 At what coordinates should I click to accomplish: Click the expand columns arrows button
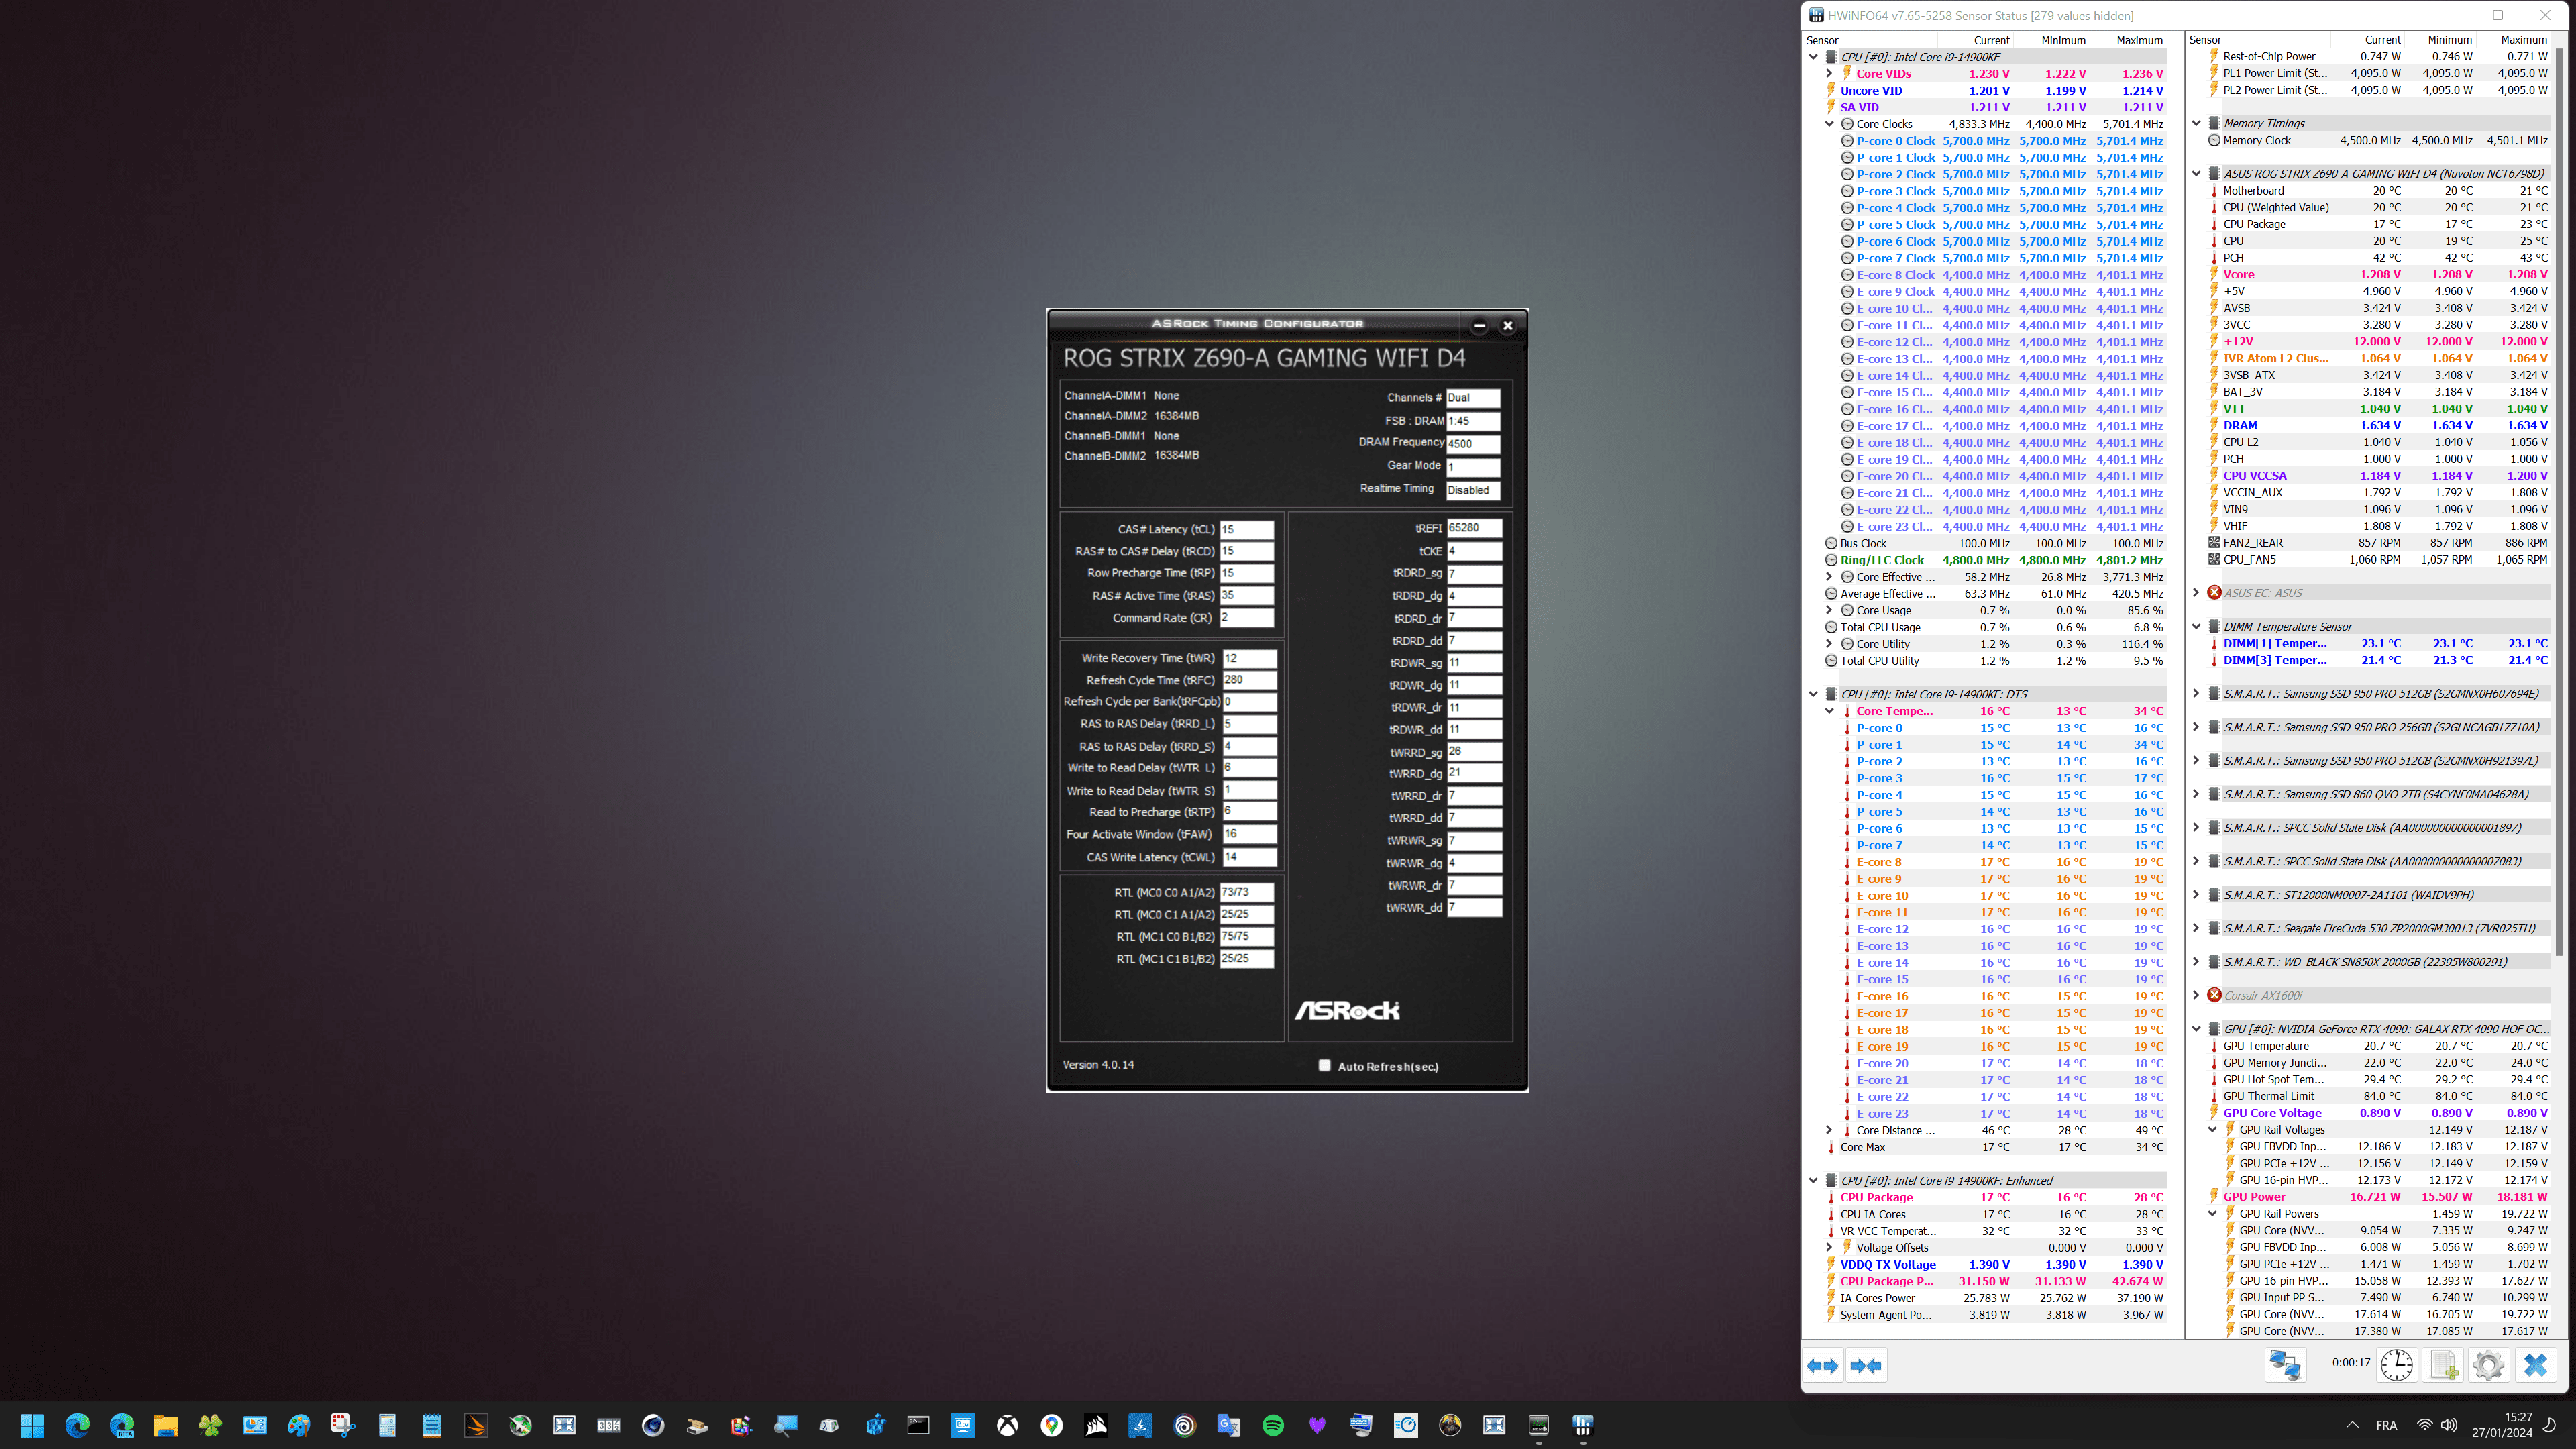[x=1822, y=1365]
